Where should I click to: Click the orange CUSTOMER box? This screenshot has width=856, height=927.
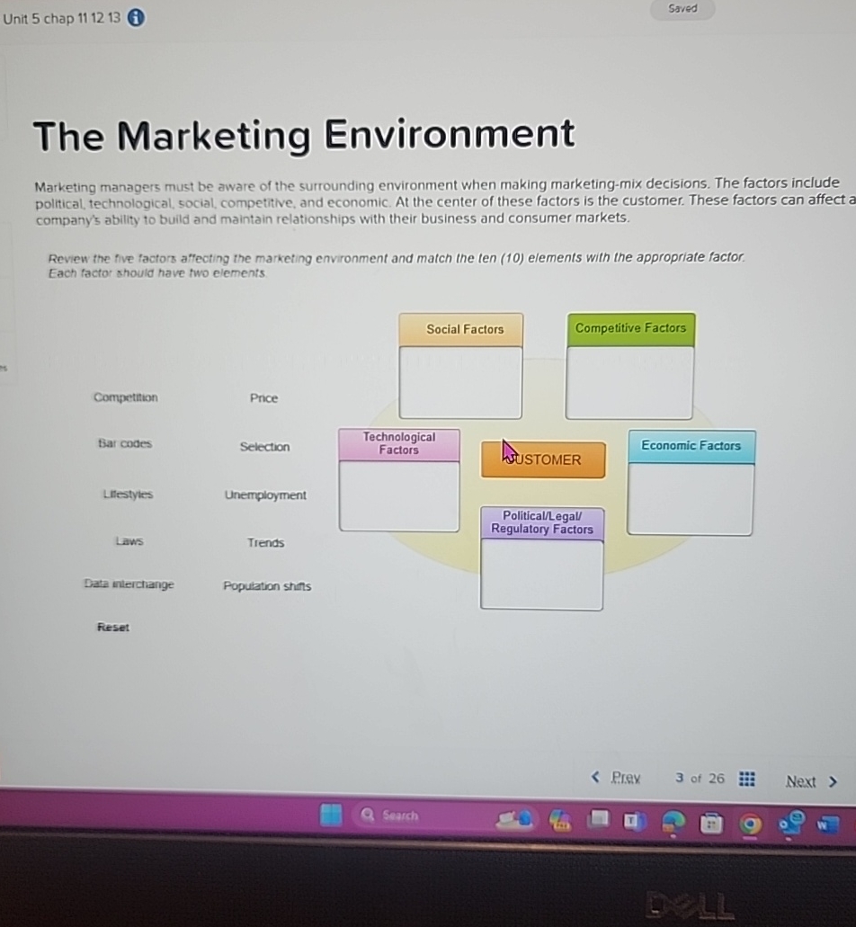coord(542,459)
